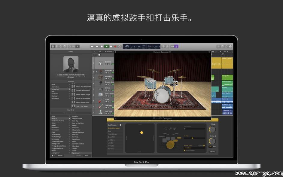The image size is (283, 177).
Task: Click the Hi-Hat variation slider
Action: [194, 138]
